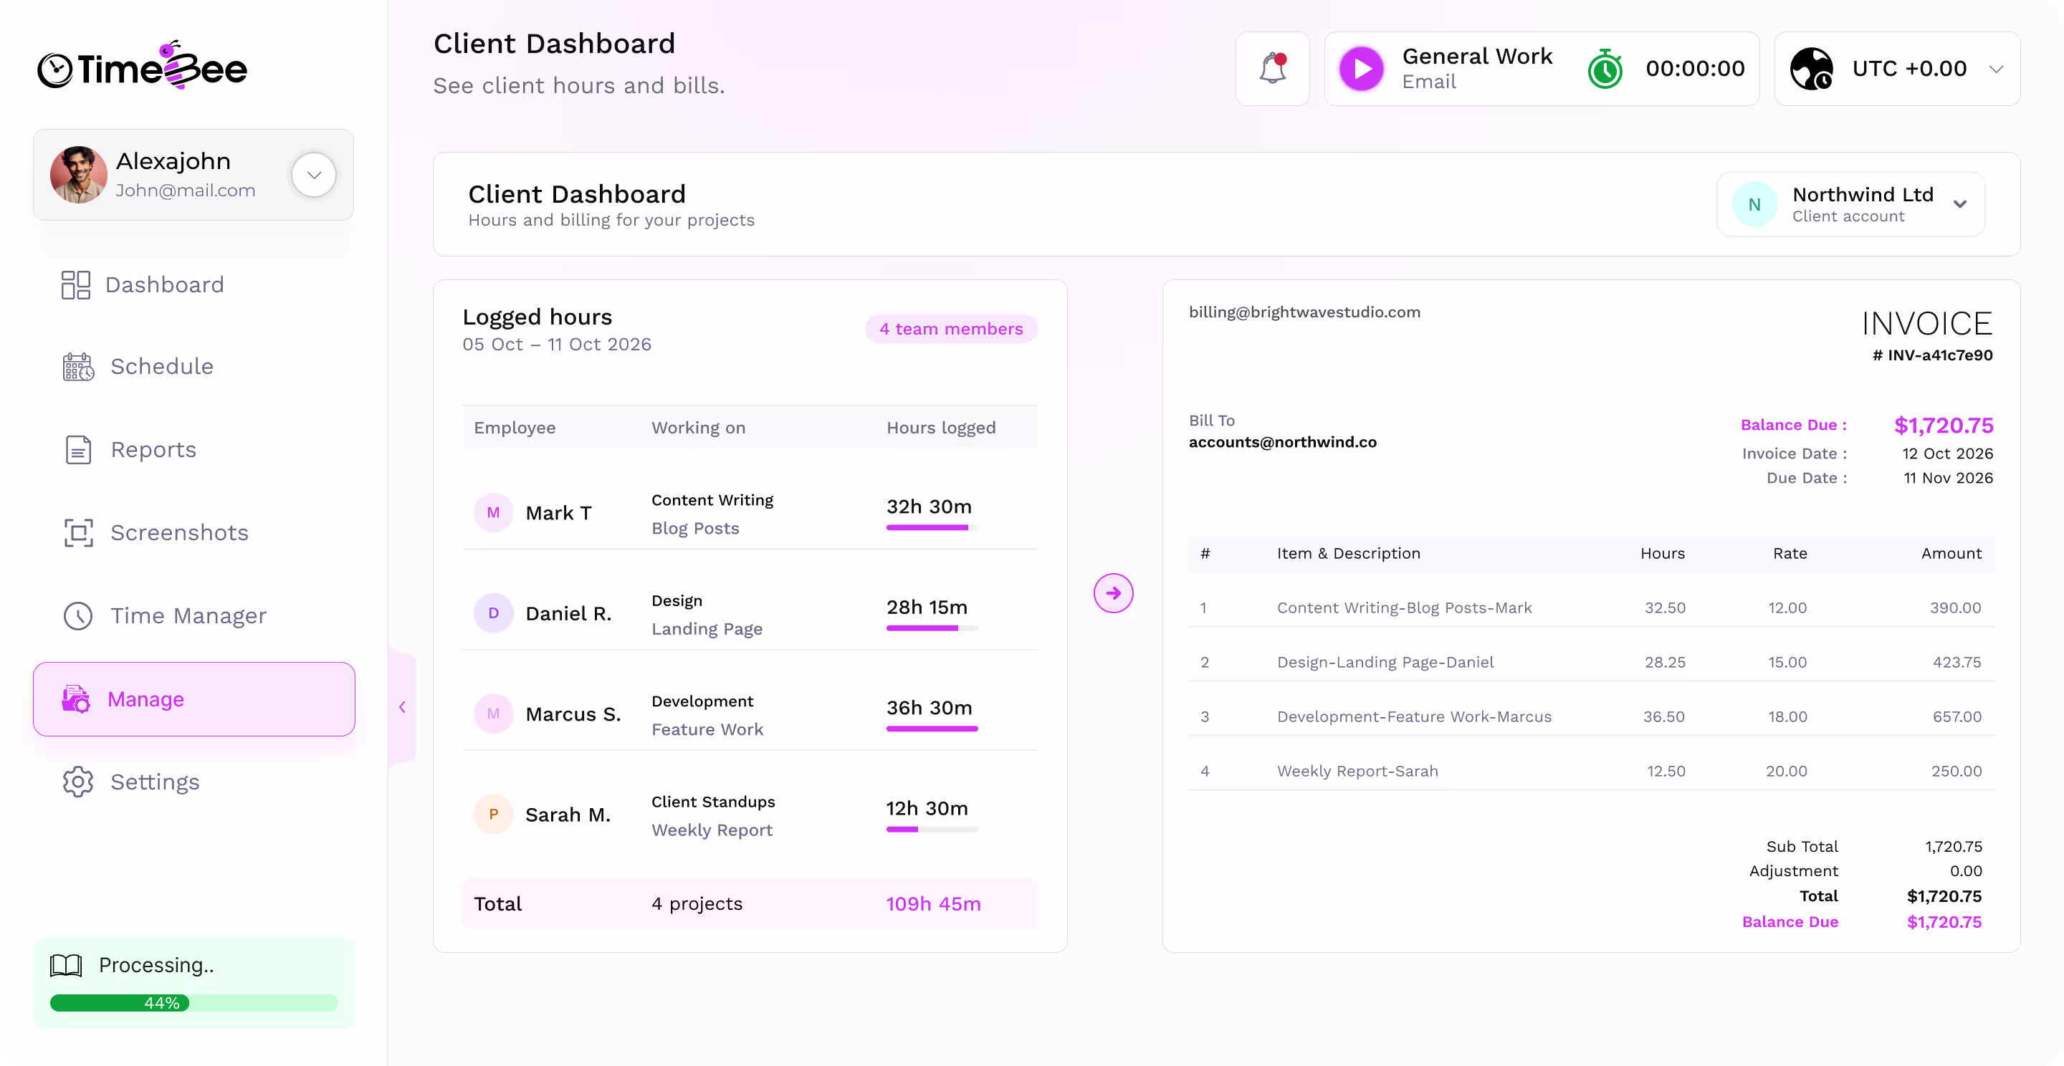
Task: Click the Feature Work project text
Action: coord(707,729)
